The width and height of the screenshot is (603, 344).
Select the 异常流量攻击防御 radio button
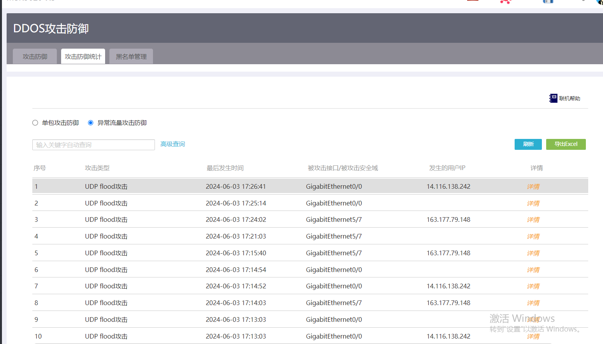click(x=91, y=123)
